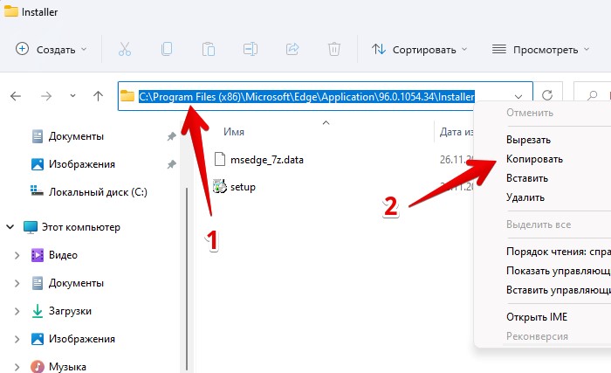Screen dimensions: 611x373
Task: Click the Cut scissors icon in toolbar
Action: coord(125,49)
